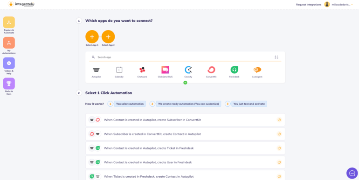Click the 'You select automation' step label

(x=130, y=104)
